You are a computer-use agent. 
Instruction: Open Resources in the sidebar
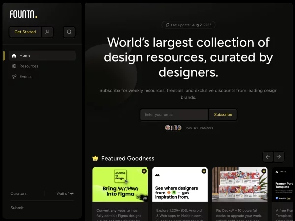(x=29, y=66)
